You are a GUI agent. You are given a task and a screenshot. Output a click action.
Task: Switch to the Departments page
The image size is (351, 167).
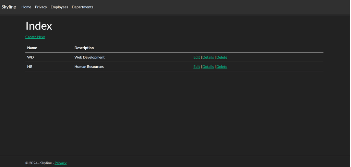coord(82,7)
